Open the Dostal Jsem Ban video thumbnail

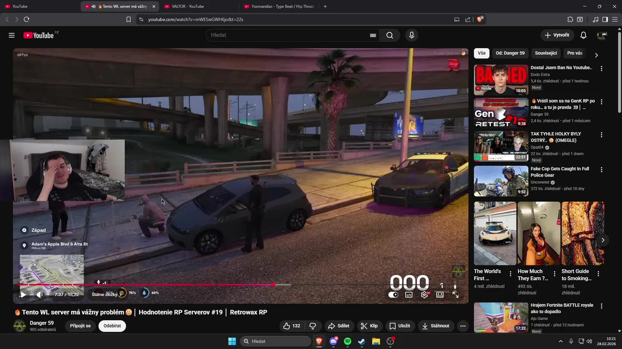501,79
